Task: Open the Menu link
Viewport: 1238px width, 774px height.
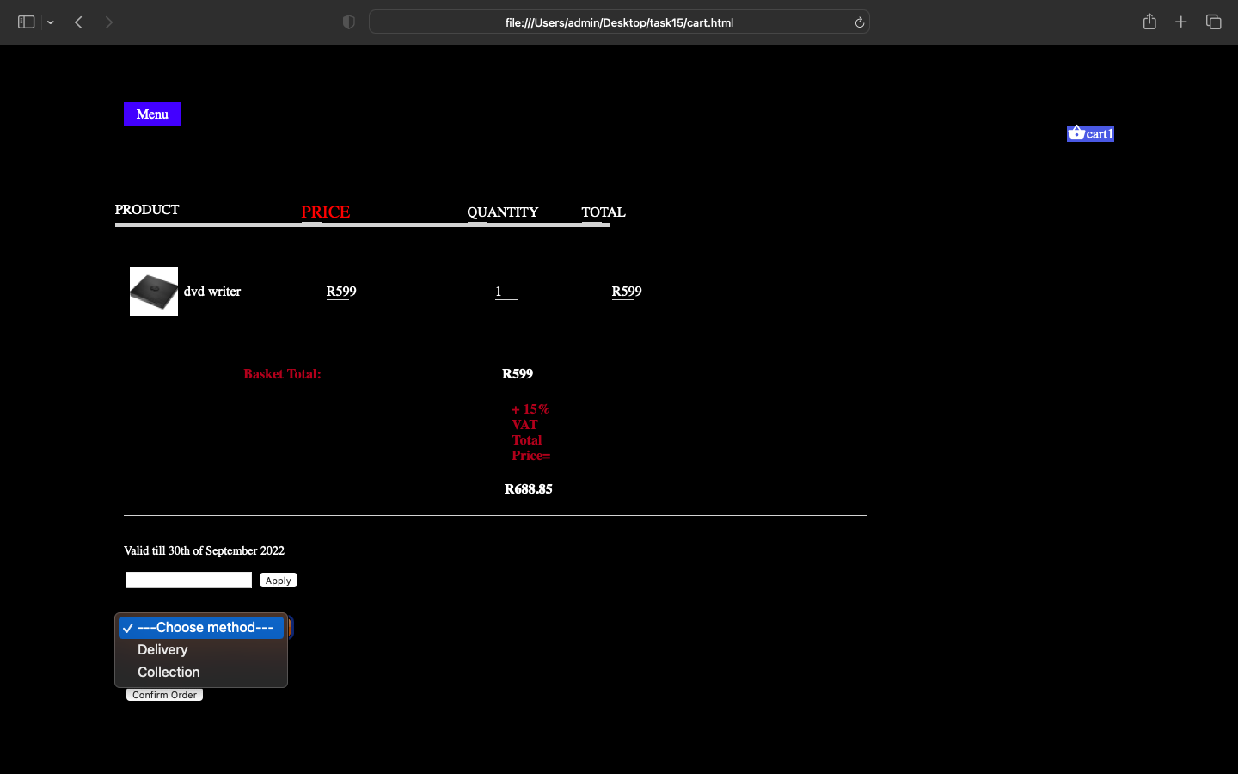Action: tap(152, 114)
